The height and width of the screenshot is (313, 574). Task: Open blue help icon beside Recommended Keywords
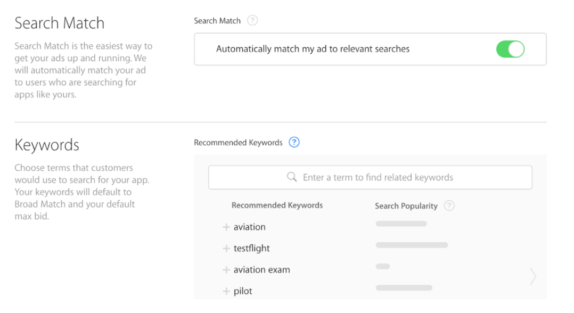coord(294,142)
